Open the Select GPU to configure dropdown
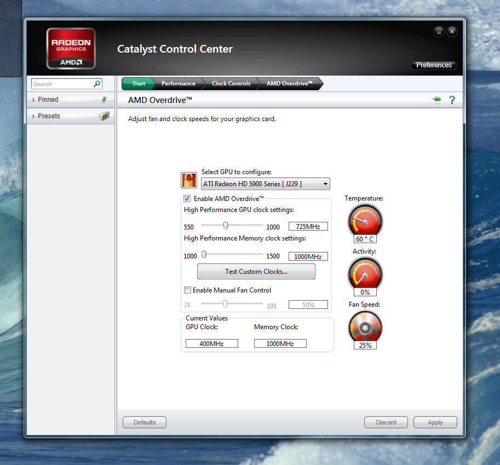Viewport: 500px width, 465px height. [x=265, y=183]
